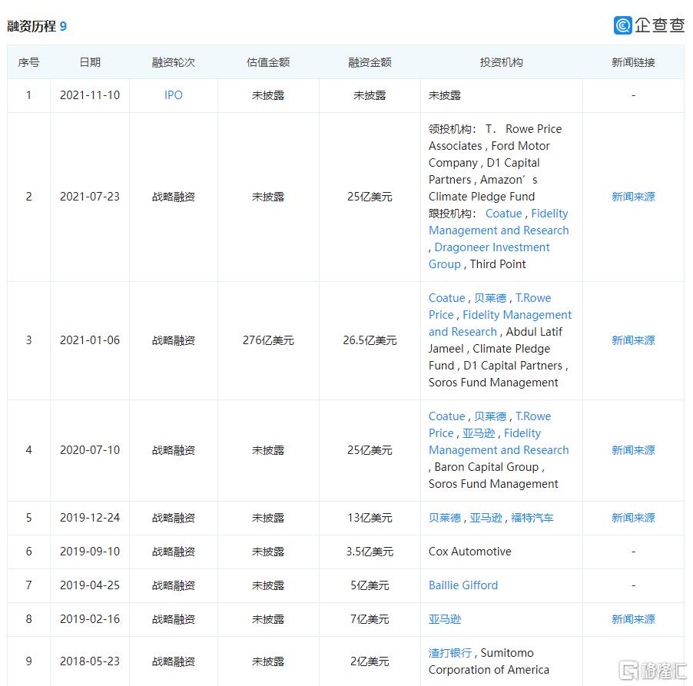Select the date 2020-07-10
The height and width of the screenshot is (686, 693).
[90, 450]
